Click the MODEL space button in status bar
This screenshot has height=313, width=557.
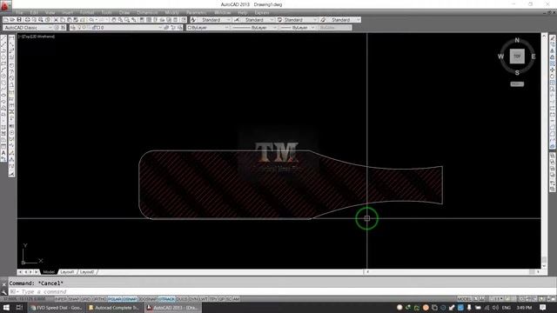464,299
